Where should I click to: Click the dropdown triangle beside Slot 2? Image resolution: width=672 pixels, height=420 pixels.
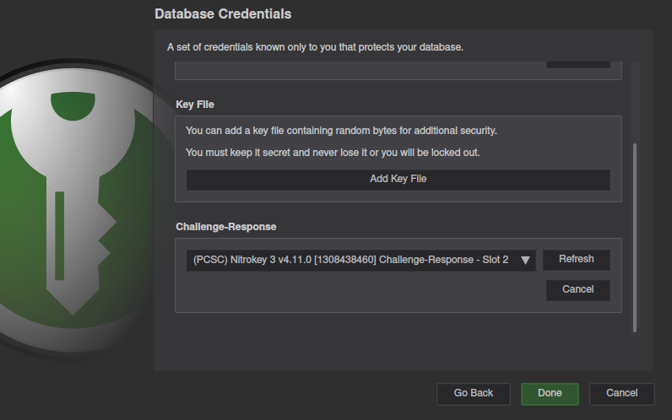525,261
